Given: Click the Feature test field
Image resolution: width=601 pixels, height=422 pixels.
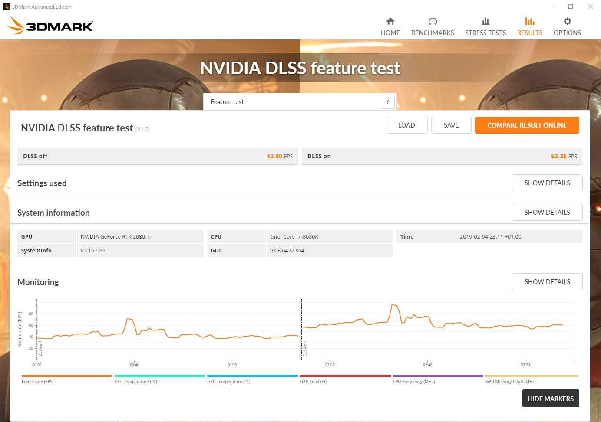Looking at the screenshot, I should (x=300, y=102).
